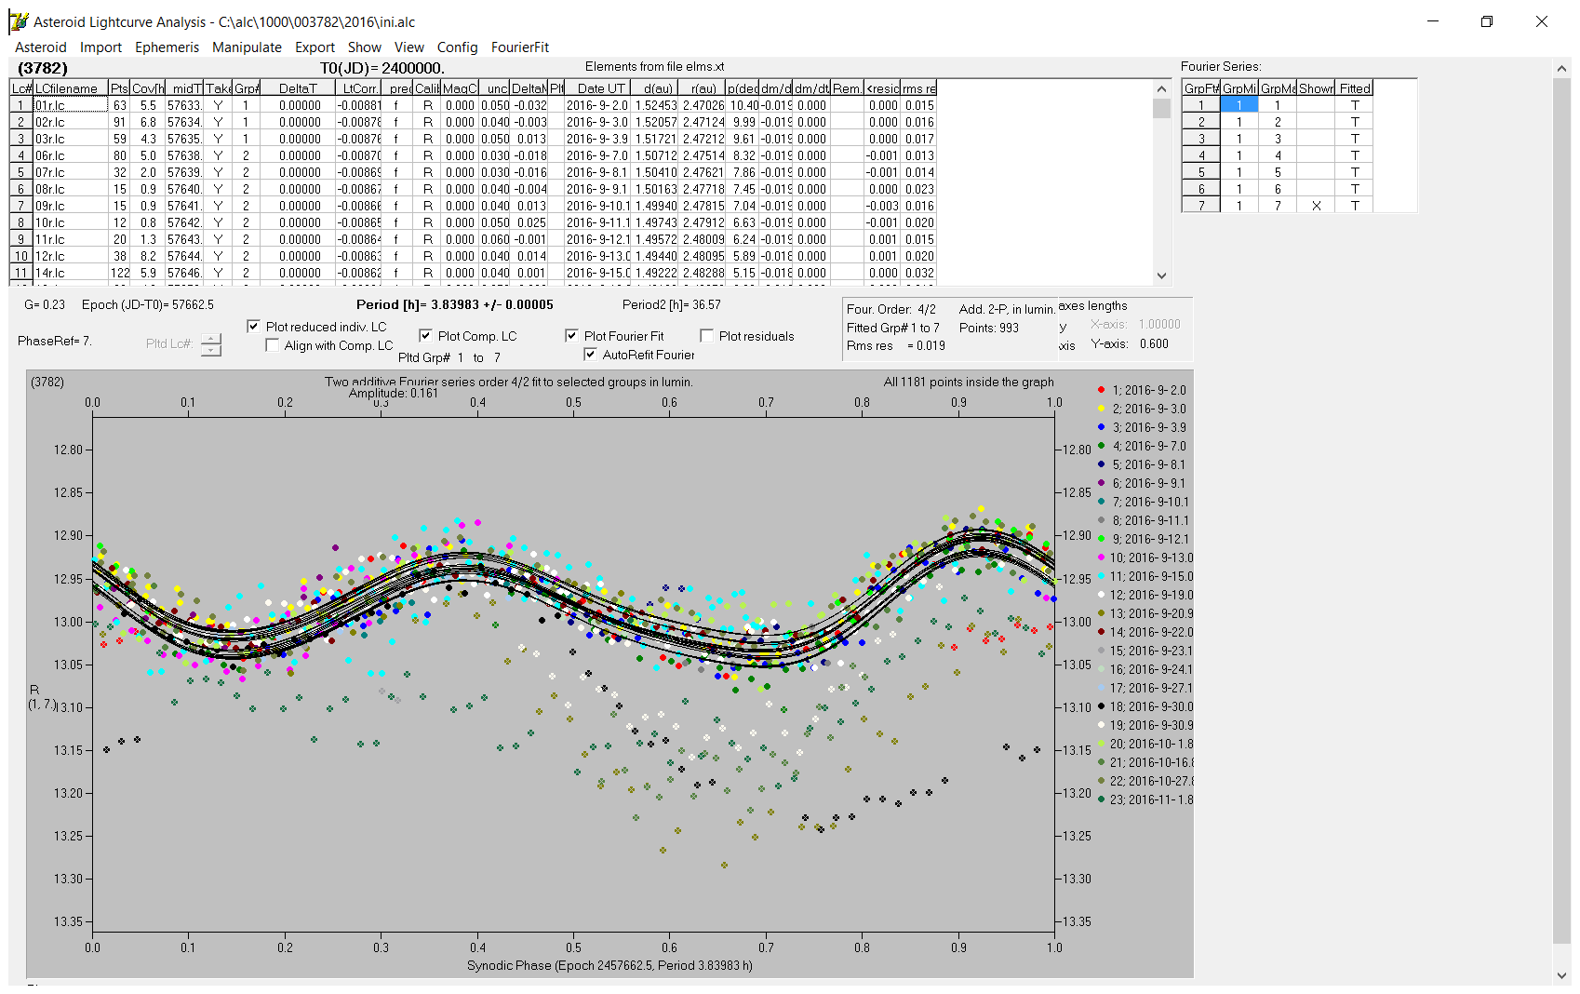
Task: Click the Date UT cell 2016-9-15.0
Action: 599,273
